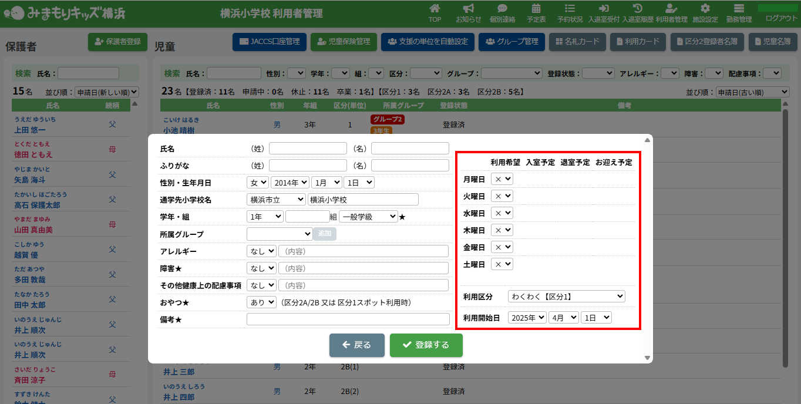The width and height of the screenshot is (801, 404).
Task: Open the おやつ あり dropdown
Action: point(261,302)
